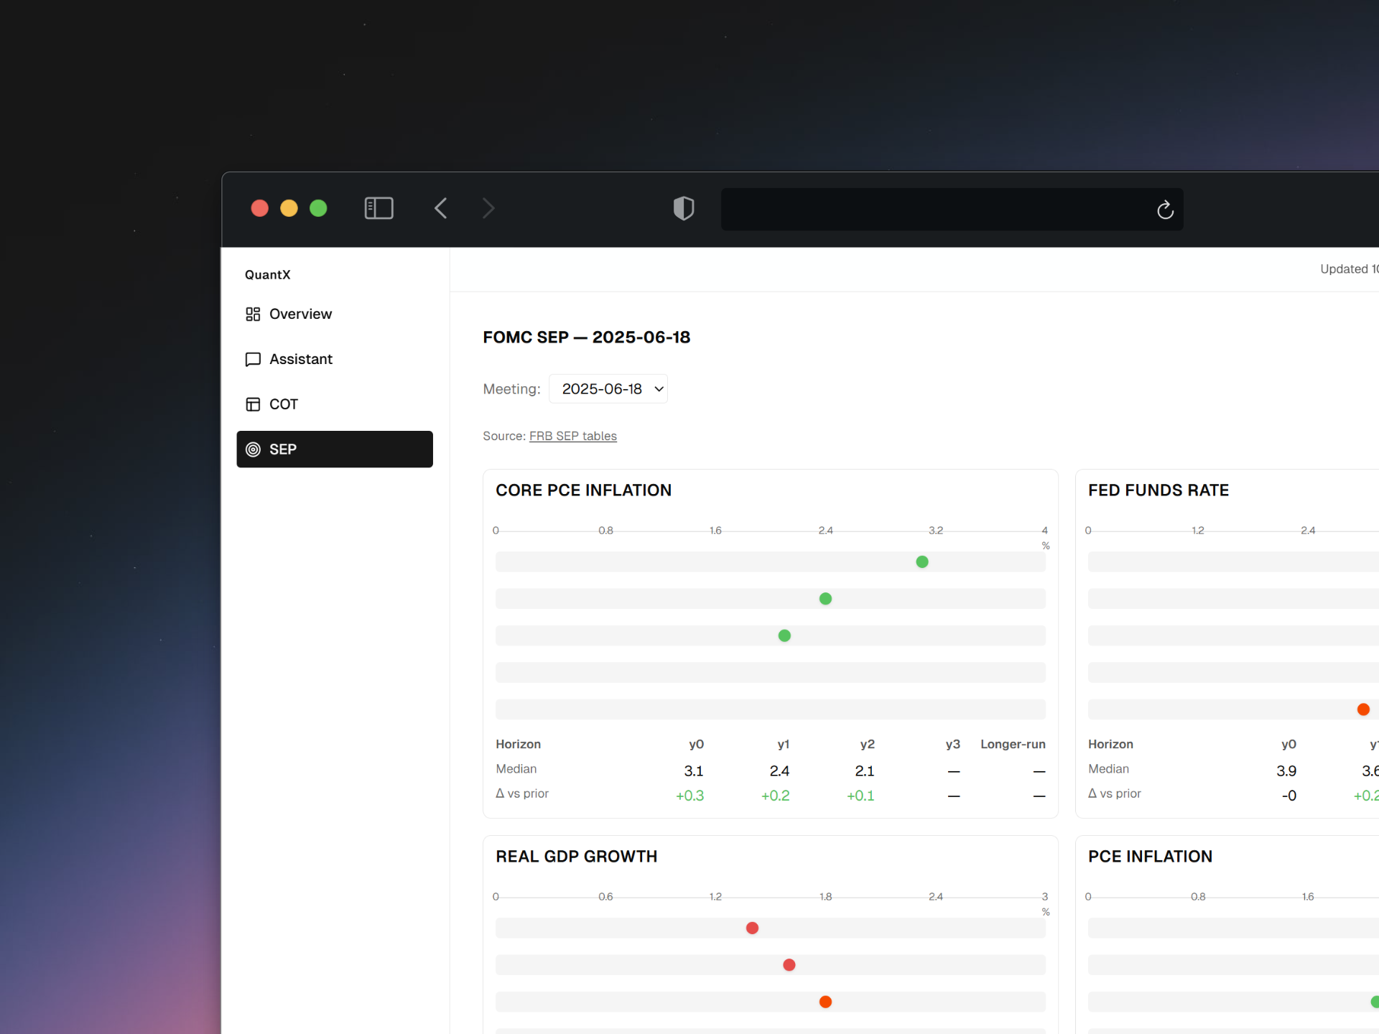Click the browser address bar
1379x1034 pixels.
tap(934, 209)
